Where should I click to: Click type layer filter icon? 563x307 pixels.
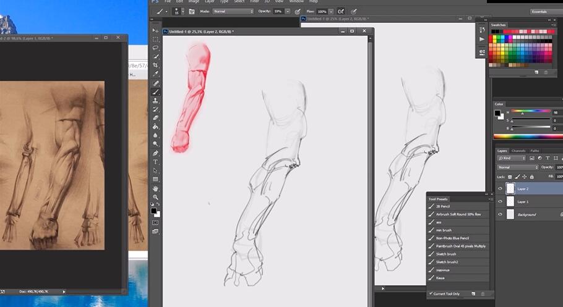coord(548,158)
